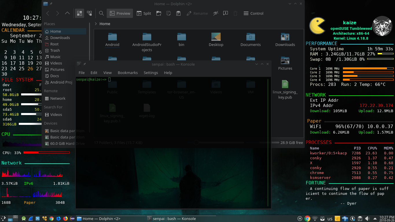Click the Dolphin search magnifier icon
The image size is (395, 222).
tap(101, 13)
